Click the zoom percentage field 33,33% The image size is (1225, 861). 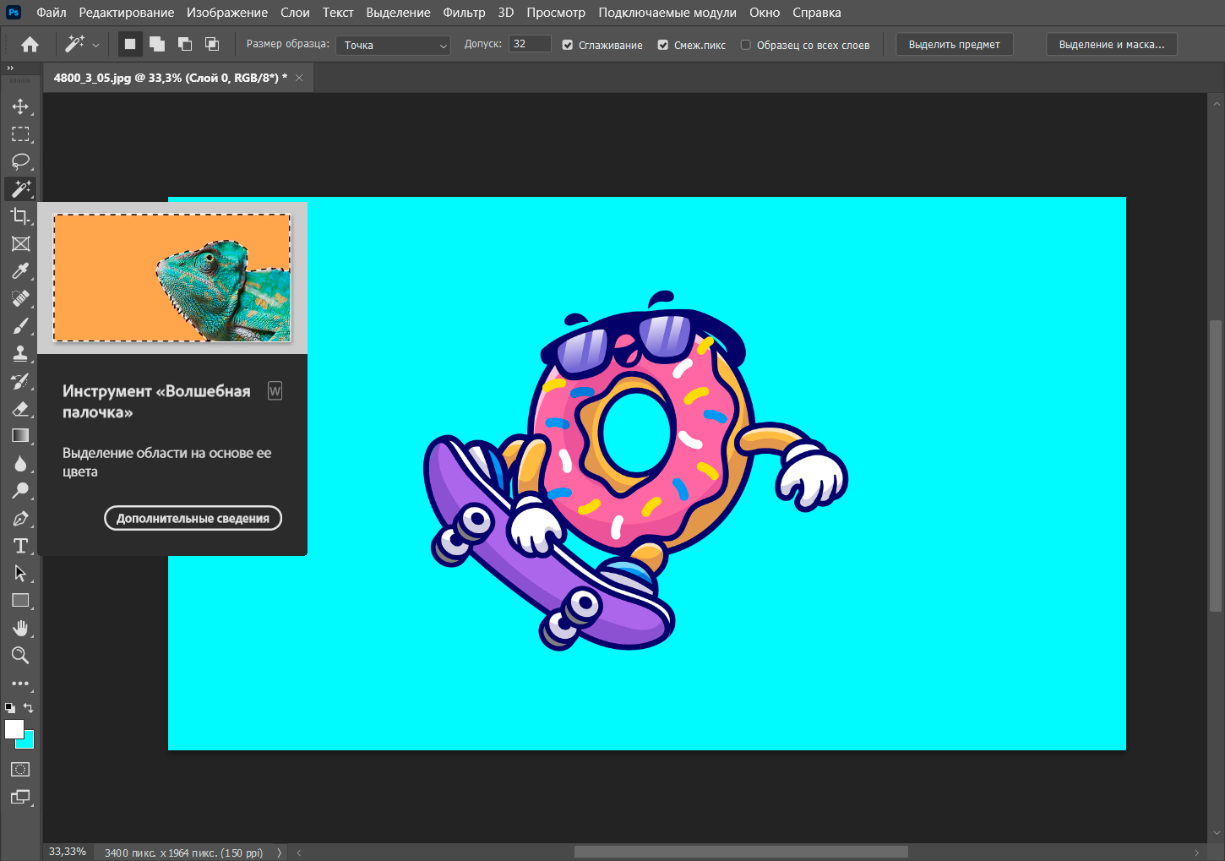[x=68, y=852]
